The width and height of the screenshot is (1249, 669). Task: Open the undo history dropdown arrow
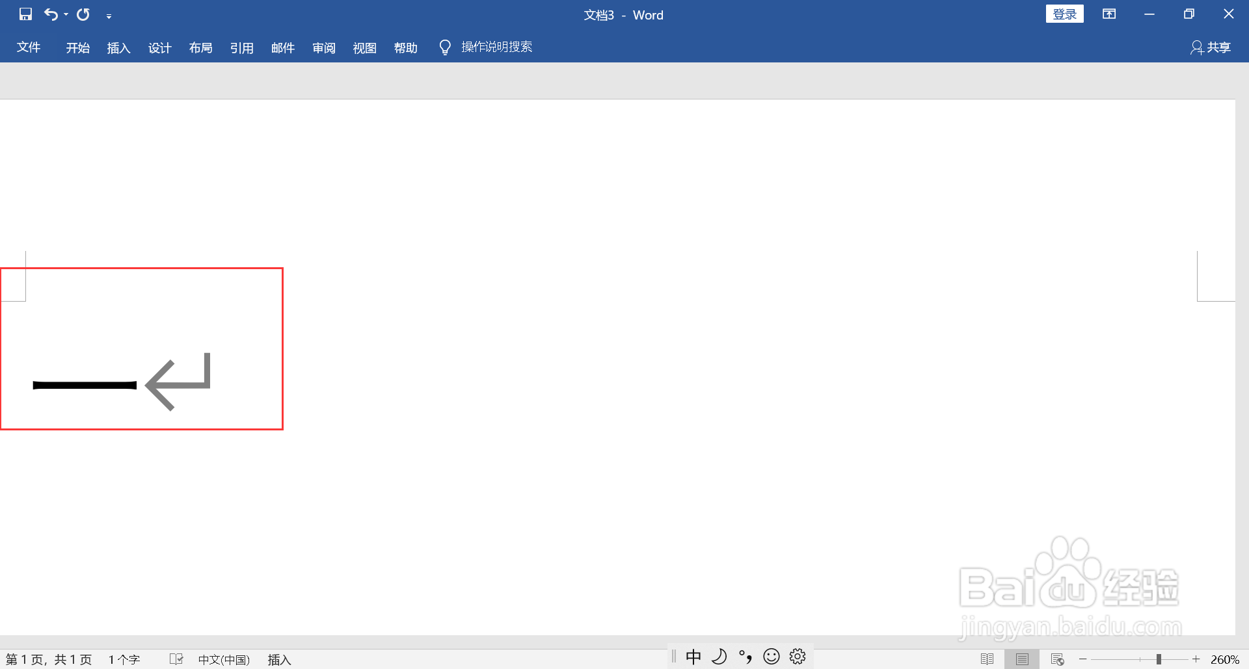66,14
